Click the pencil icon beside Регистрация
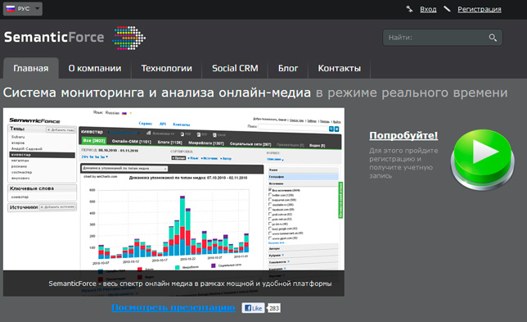 447,9
